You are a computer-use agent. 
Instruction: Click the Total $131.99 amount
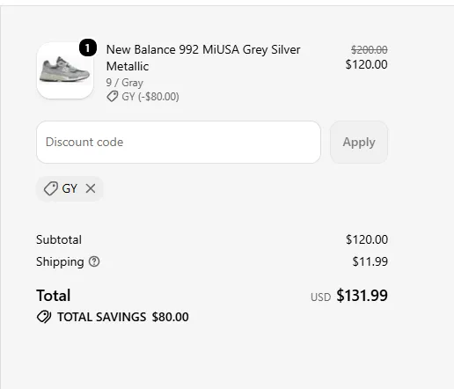362,295
